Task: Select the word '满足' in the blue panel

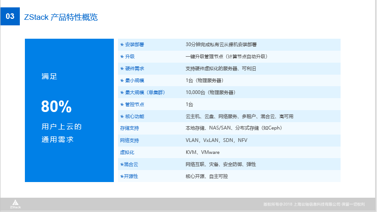Action: click(x=49, y=77)
